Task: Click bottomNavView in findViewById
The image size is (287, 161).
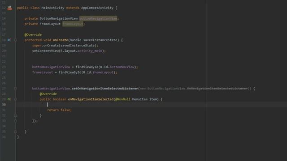Action: (x=122, y=67)
